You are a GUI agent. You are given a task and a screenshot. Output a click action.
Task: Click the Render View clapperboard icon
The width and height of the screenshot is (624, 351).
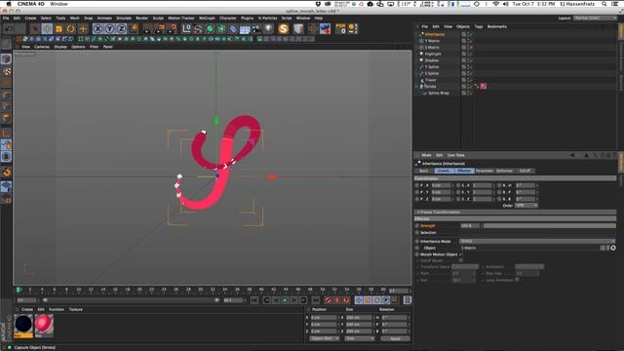pyautogui.click(x=147, y=28)
